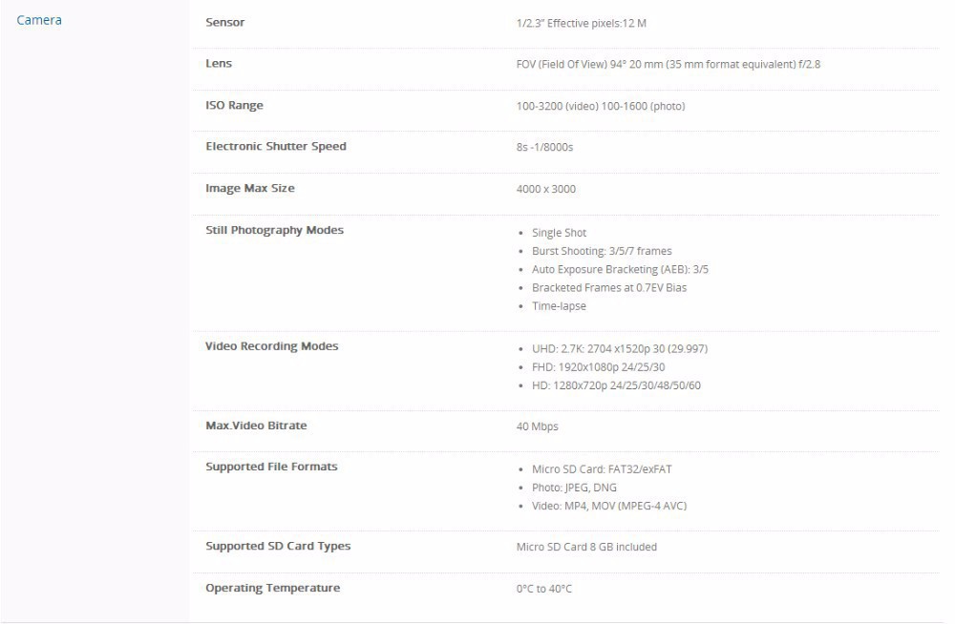Screen dimensions: 955x624
Task: Click the 4000 x 3000 value
Action: (546, 189)
